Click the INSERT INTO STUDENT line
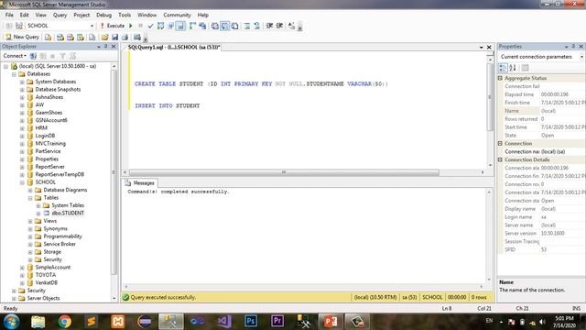 (167, 106)
